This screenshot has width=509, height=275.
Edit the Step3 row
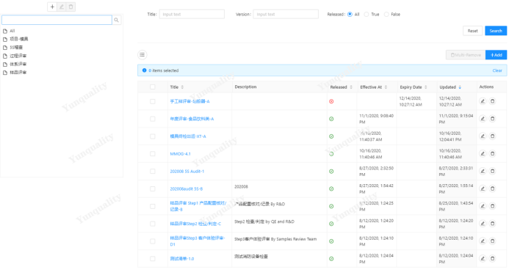tap(483, 241)
